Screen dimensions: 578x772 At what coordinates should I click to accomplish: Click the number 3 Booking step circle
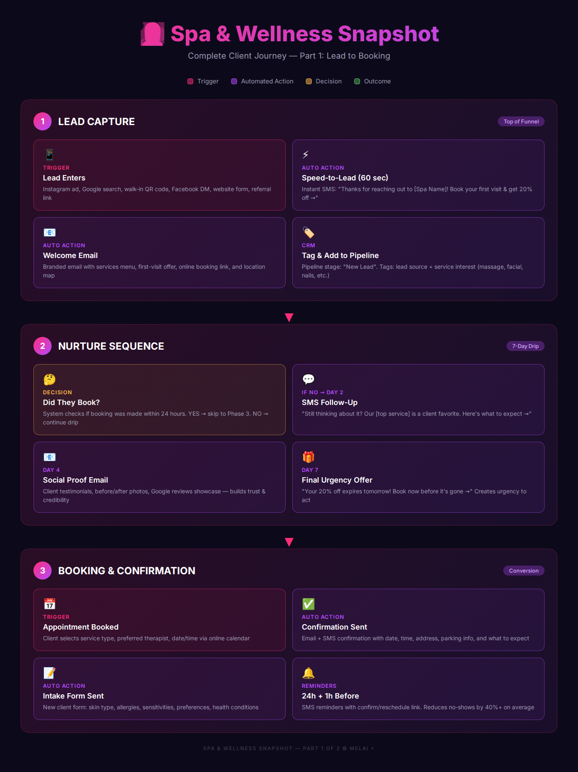tap(43, 571)
